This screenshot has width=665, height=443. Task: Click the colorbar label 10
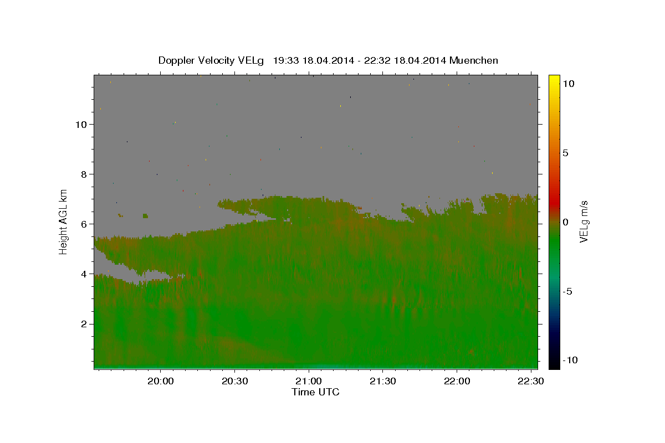pos(568,84)
